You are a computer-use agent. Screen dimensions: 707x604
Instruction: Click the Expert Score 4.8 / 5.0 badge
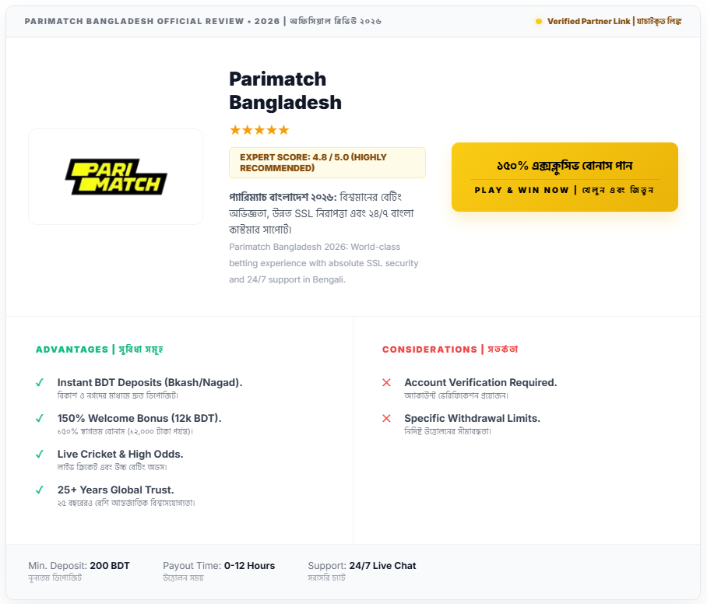coord(327,163)
